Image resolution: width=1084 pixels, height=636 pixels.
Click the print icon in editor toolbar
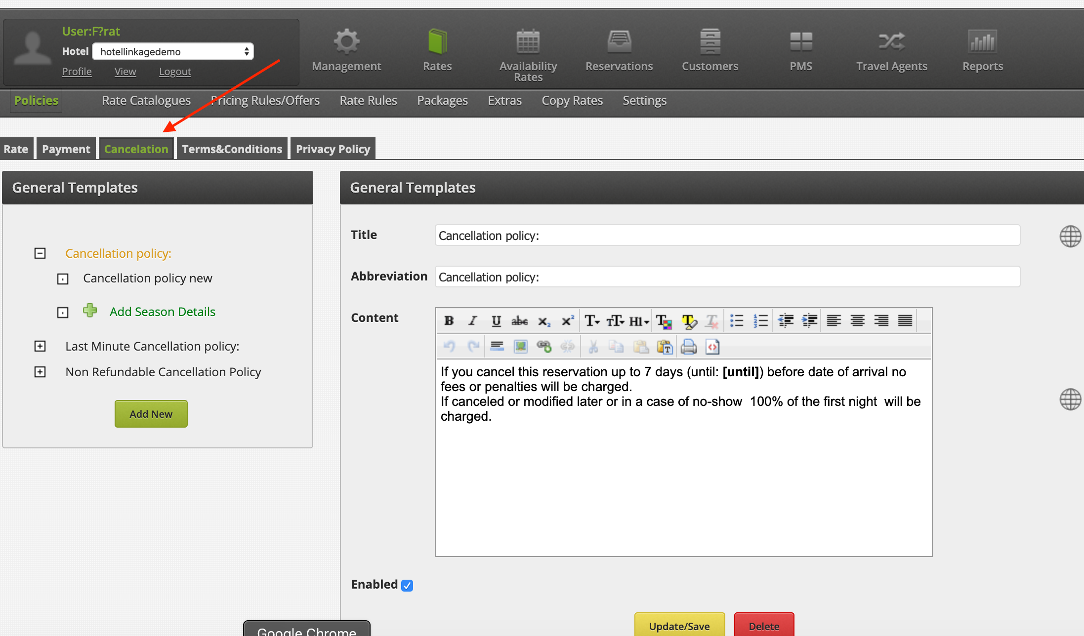click(688, 347)
